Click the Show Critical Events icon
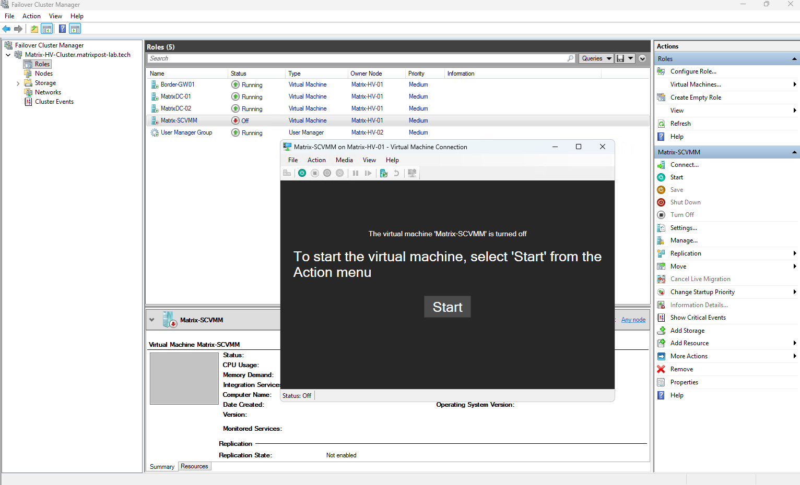 point(661,318)
